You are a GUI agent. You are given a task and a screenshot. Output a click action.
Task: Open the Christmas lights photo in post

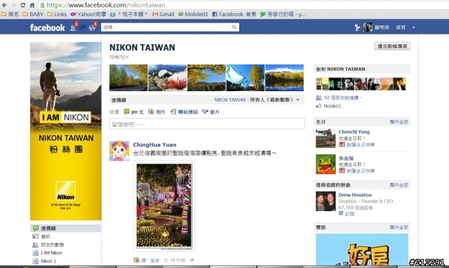coord(163,206)
